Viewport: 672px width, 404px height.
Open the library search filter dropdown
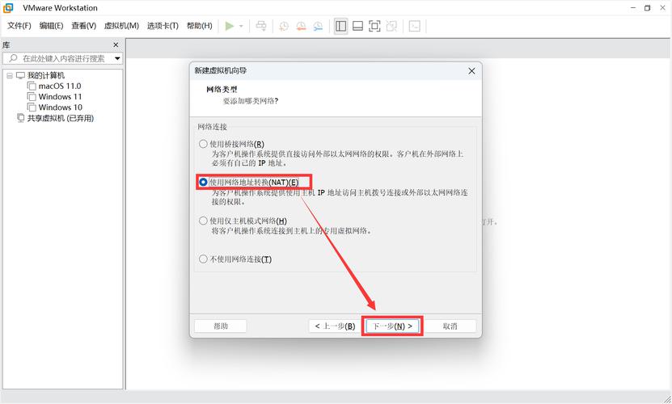pyautogui.click(x=117, y=58)
